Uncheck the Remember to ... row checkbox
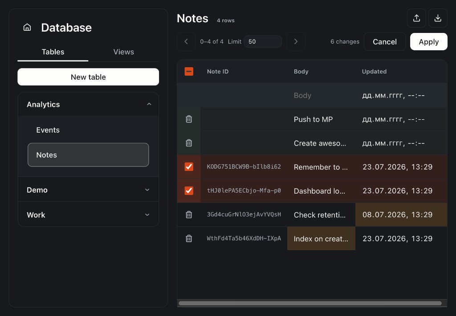Image resolution: width=456 pixels, height=316 pixels. 189,167
